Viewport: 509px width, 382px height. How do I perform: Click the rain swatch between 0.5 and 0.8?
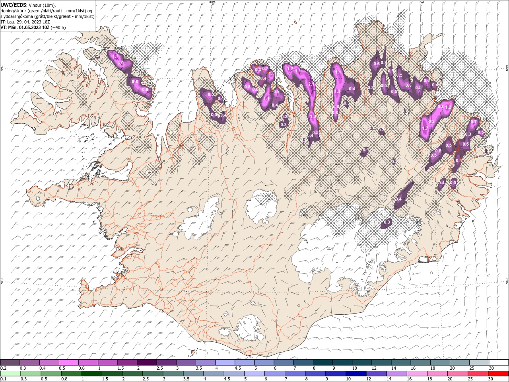point(51,374)
